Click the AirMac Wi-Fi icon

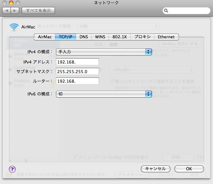pos(14,27)
